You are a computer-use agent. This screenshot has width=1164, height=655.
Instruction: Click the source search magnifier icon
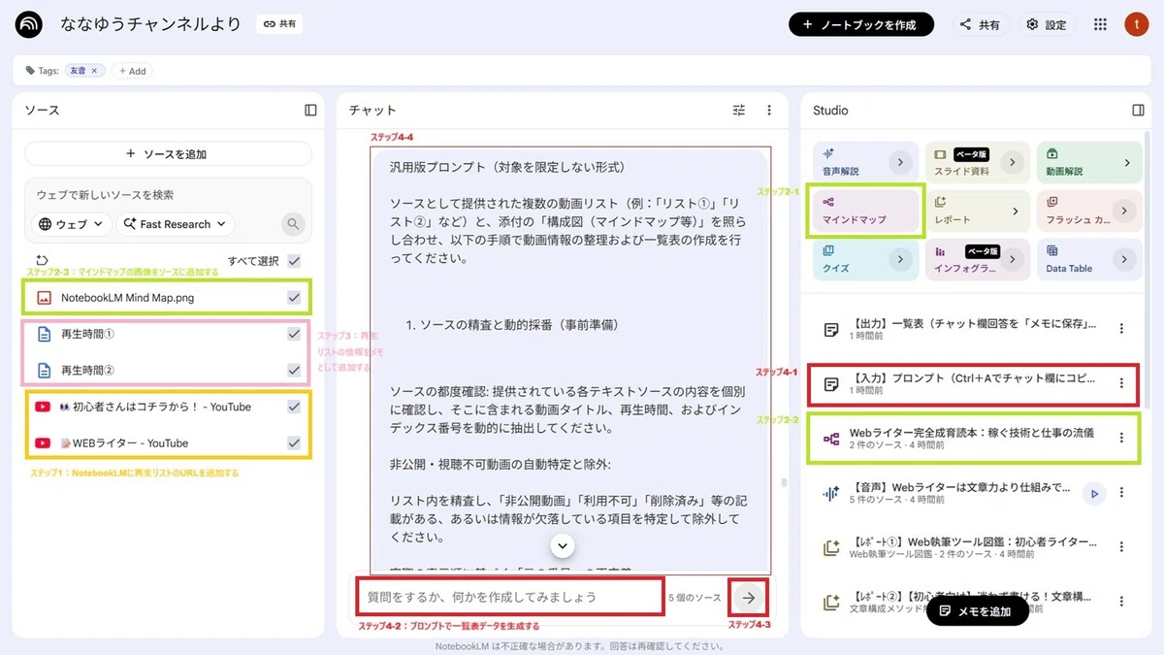coord(293,224)
